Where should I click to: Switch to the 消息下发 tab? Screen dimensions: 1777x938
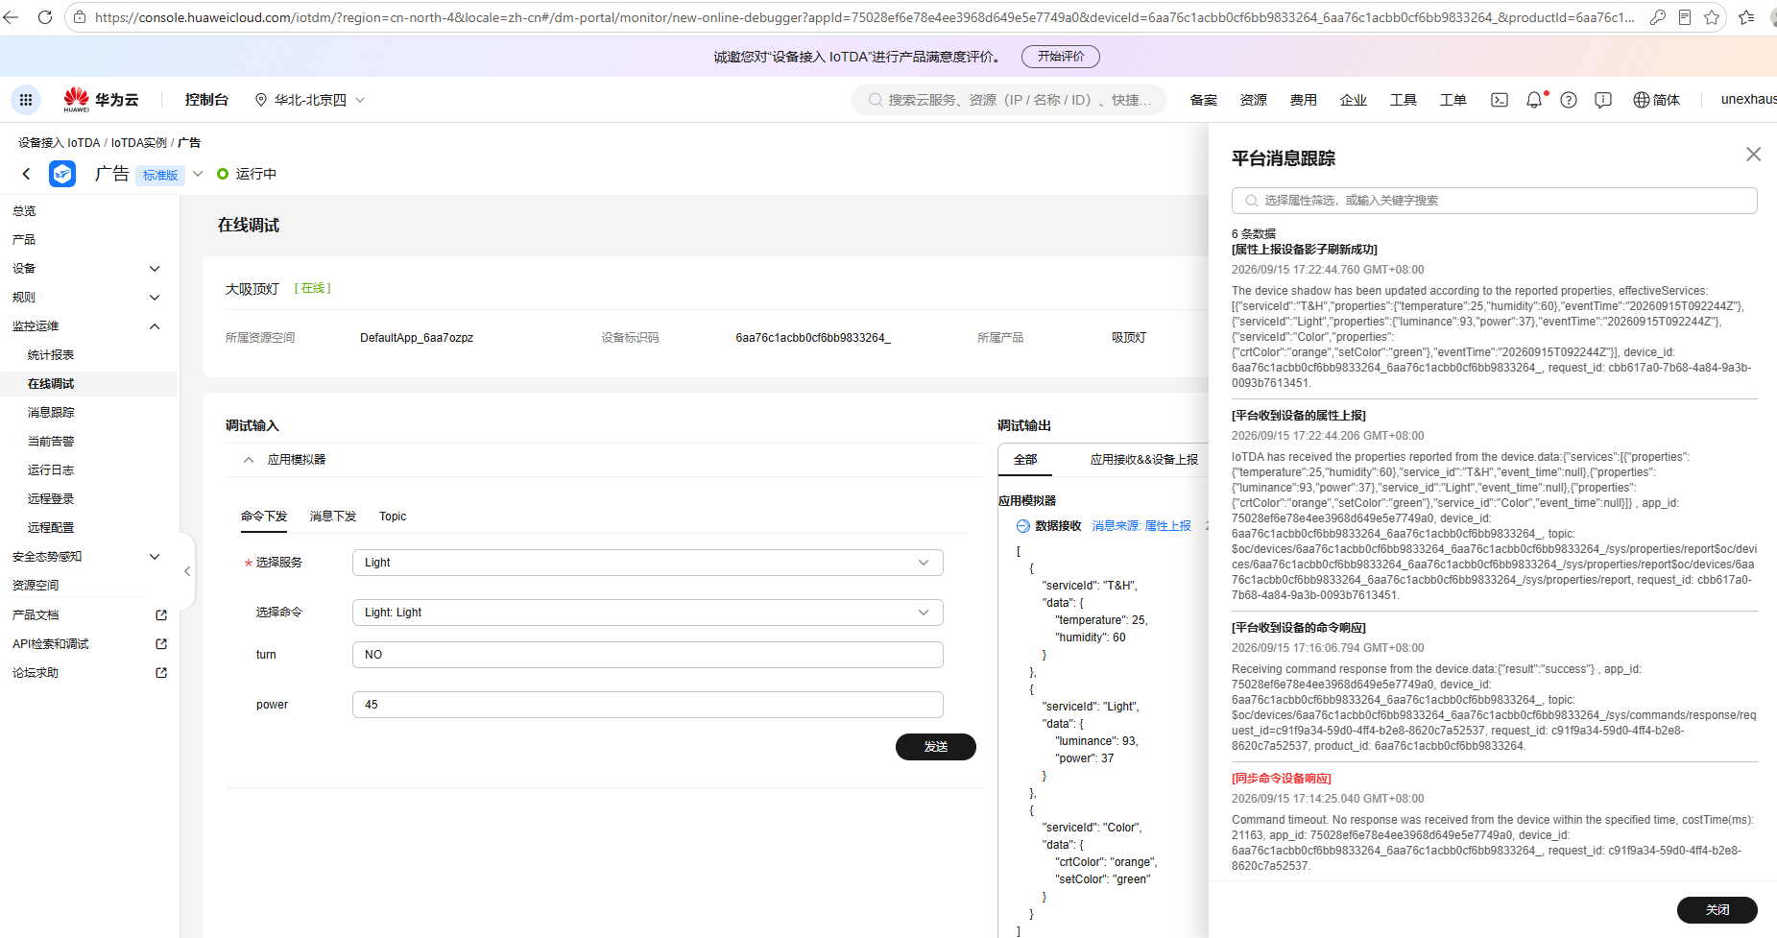pos(333,517)
